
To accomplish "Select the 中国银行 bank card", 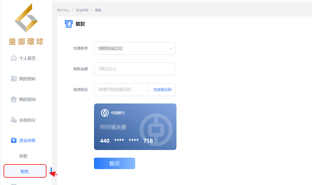I will (x=135, y=127).
